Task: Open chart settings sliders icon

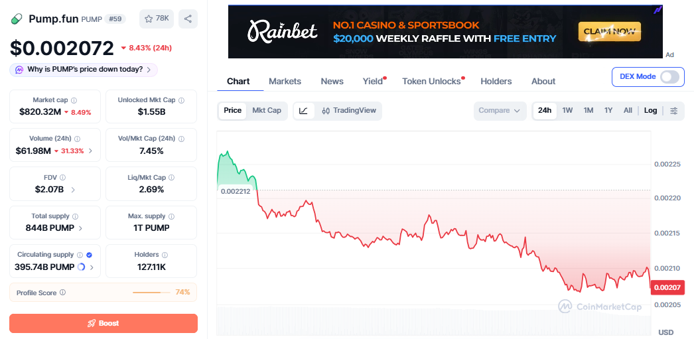Action: [673, 111]
